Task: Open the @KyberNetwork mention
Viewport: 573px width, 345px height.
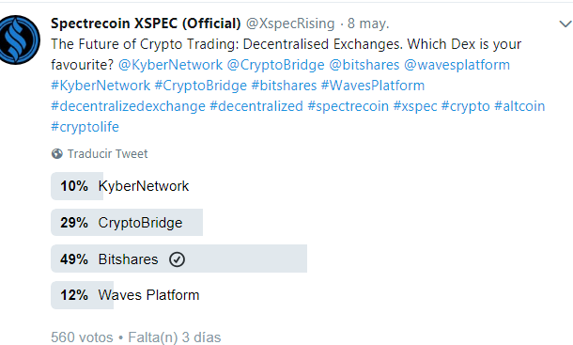Action: click(170, 65)
